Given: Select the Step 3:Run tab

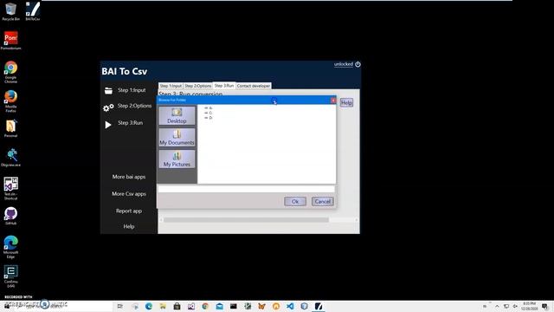Looking at the screenshot, I should click(x=224, y=86).
